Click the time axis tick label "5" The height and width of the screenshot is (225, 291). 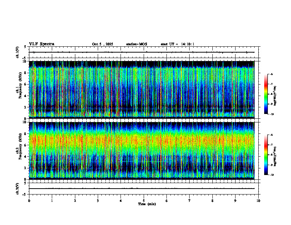click(x=144, y=201)
